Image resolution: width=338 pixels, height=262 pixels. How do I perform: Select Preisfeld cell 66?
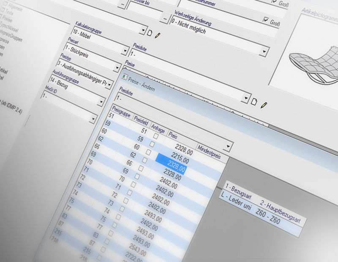tap(129, 163)
